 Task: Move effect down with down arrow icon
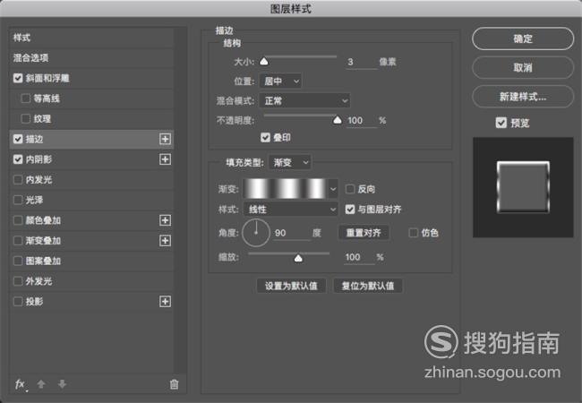62,384
